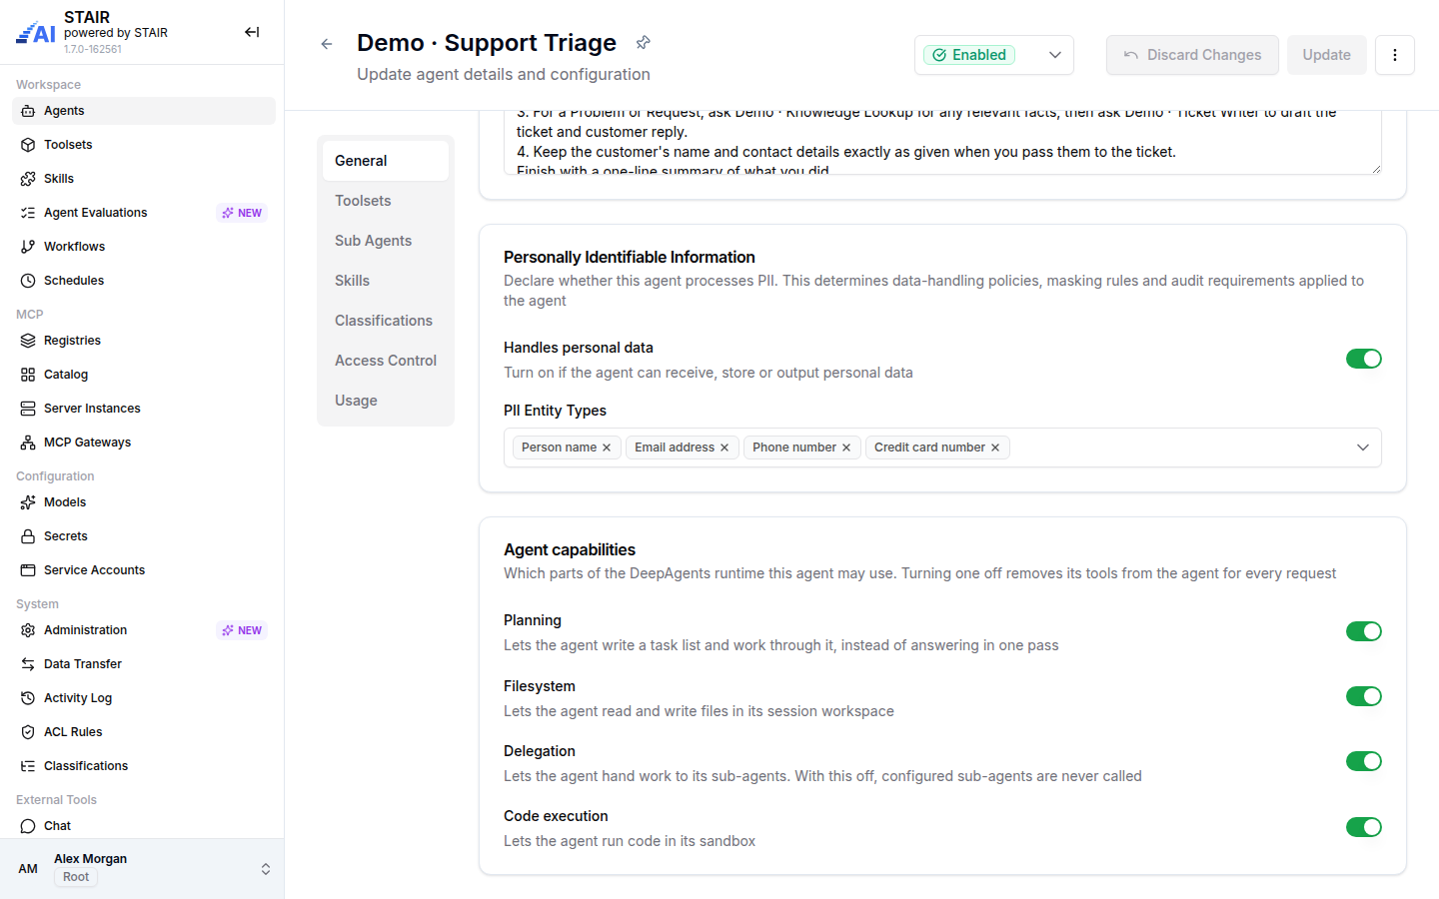Image resolution: width=1439 pixels, height=899 pixels.
Task: Open the Catalog grid icon
Action: tap(28, 375)
